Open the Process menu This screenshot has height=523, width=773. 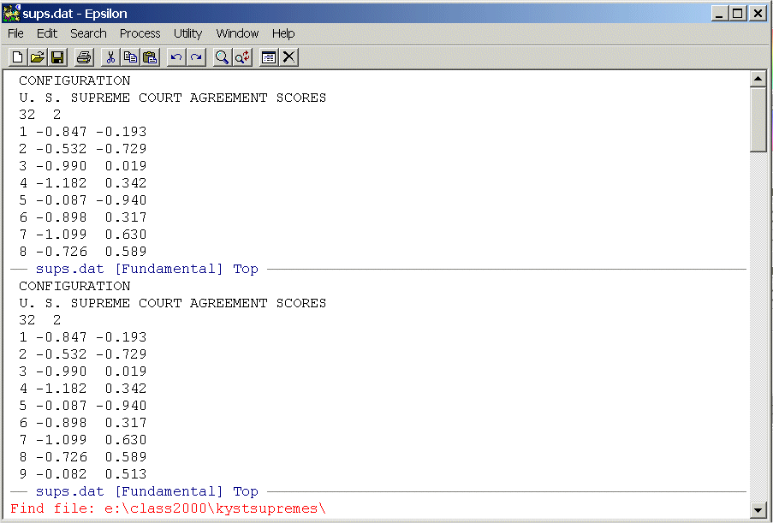click(140, 33)
